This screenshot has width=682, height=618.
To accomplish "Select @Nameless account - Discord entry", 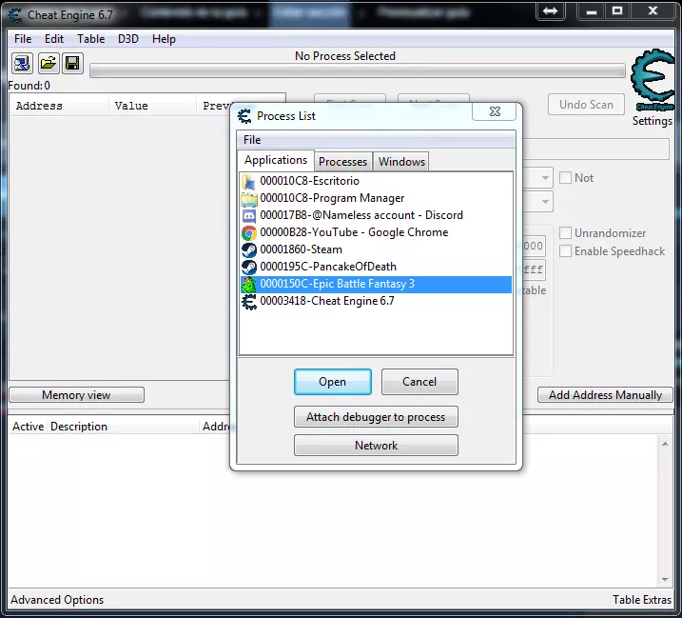I will tap(376, 215).
